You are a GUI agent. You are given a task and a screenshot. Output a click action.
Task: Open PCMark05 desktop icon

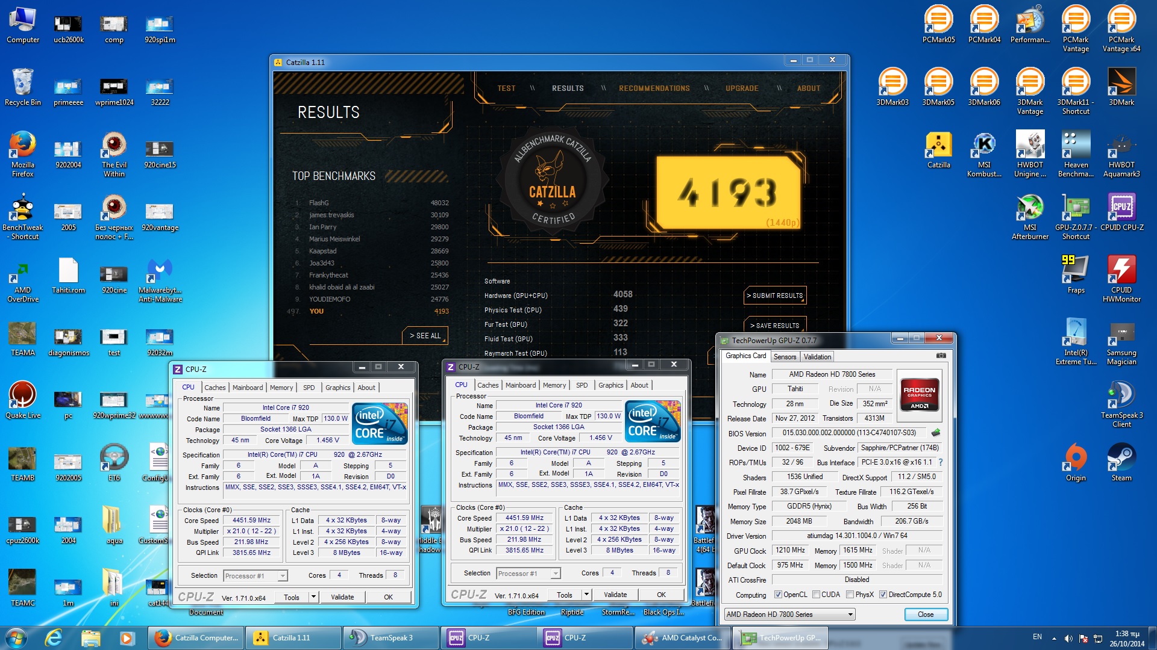(938, 25)
